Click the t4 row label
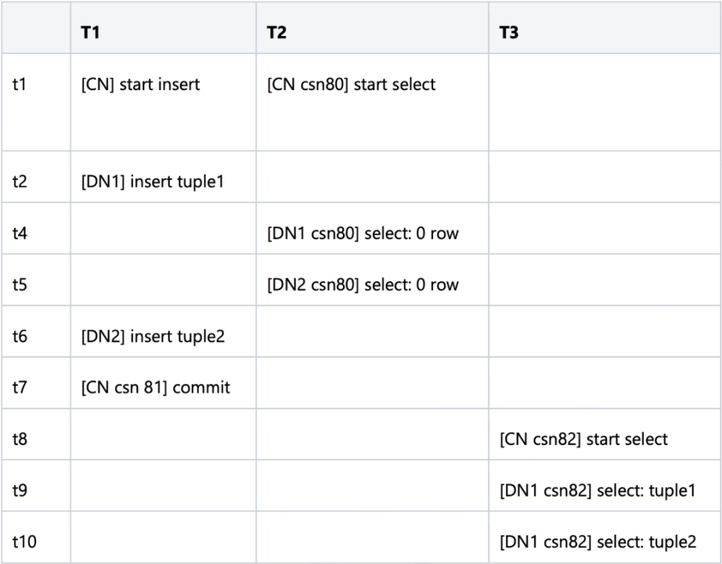Screen dimensions: 722x564 tap(20, 233)
